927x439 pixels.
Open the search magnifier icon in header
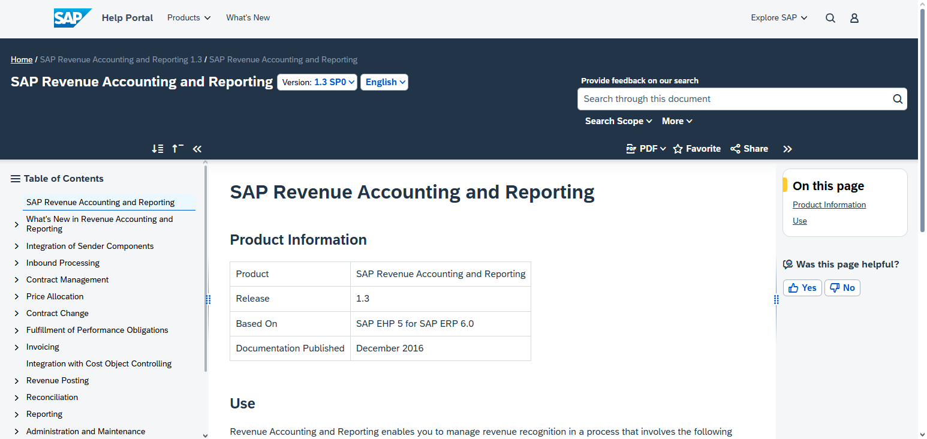(x=830, y=18)
